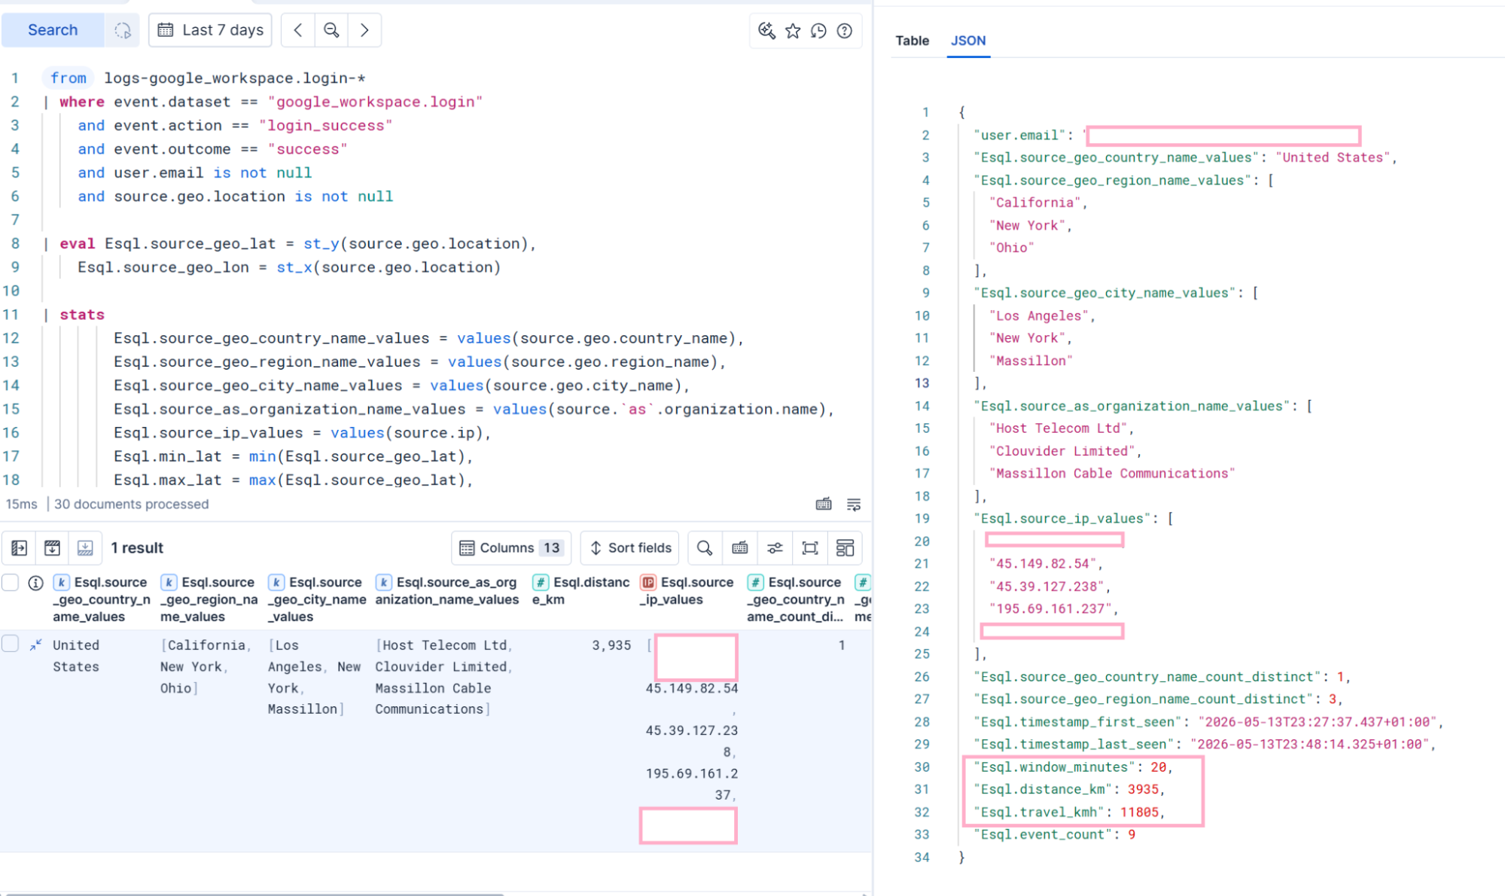This screenshot has width=1505, height=896.
Task: Click the Search button
Action: pos(53,30)
